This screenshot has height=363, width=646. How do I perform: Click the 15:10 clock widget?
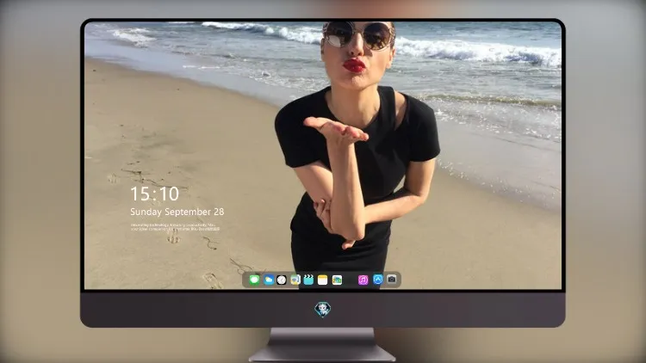coord(154,194)
